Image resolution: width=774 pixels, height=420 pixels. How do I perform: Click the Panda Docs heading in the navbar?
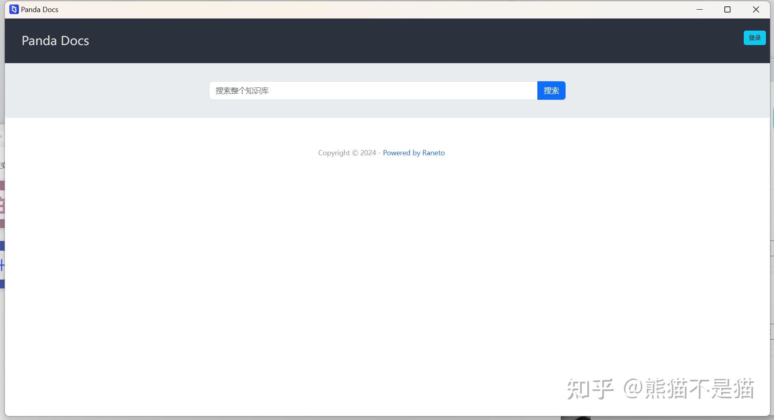55,41
